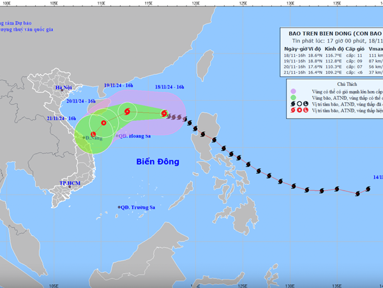Viewport: 383px width, 288px height.
Task: Click the Chú Thích legend heading
Action: [338, 83]
